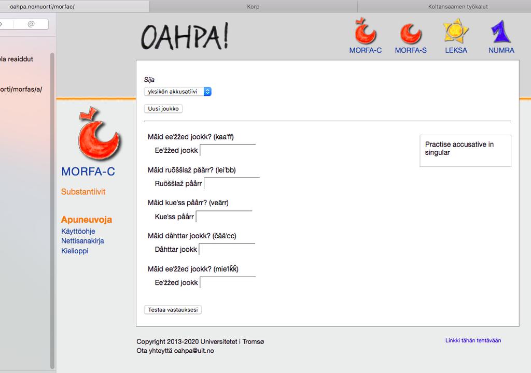Open the Kielioppi grammar link
This screenshot has height=373, width=531.
75,251
